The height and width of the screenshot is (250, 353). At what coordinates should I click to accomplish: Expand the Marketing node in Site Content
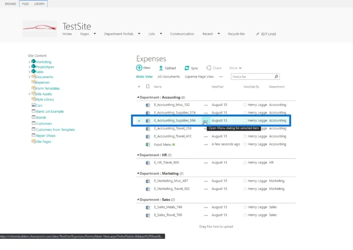[x=30, y=62]
